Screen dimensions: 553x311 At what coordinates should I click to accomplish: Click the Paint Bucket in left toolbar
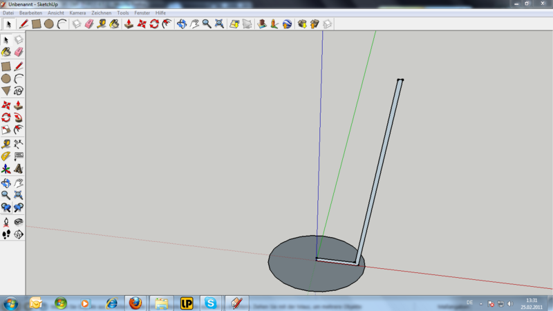(x=6, y=52)
